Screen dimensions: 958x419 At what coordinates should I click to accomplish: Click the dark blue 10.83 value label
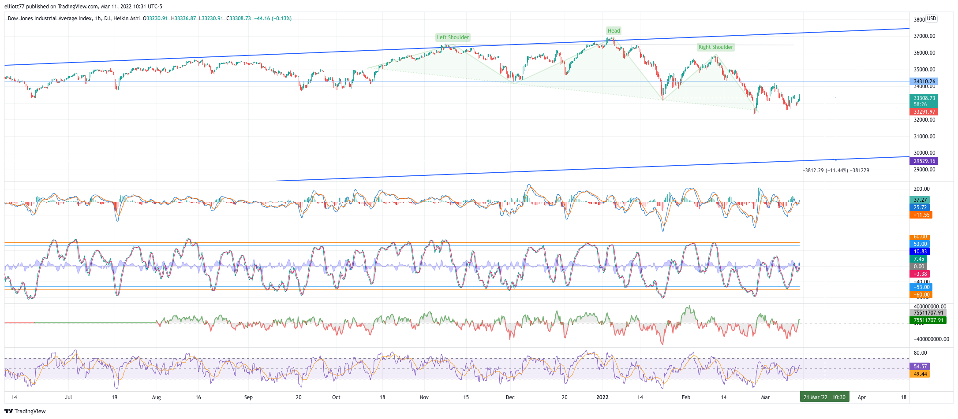coord(920,252)
